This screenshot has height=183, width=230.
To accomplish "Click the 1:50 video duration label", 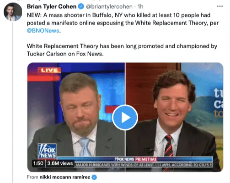I will 38,163.
